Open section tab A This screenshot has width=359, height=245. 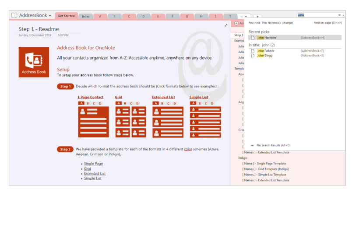(100, 16)
